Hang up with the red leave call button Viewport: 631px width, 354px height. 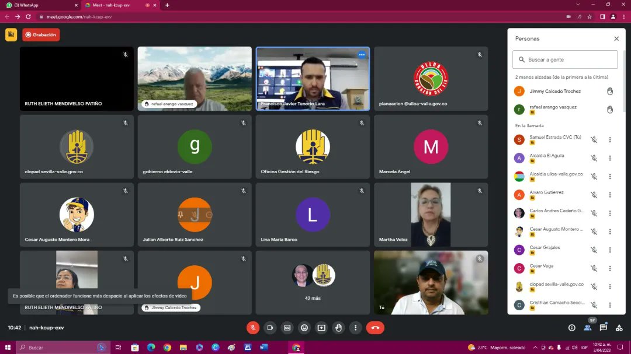(375, 328)
